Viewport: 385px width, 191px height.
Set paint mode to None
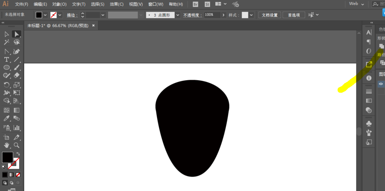point(18,175)
